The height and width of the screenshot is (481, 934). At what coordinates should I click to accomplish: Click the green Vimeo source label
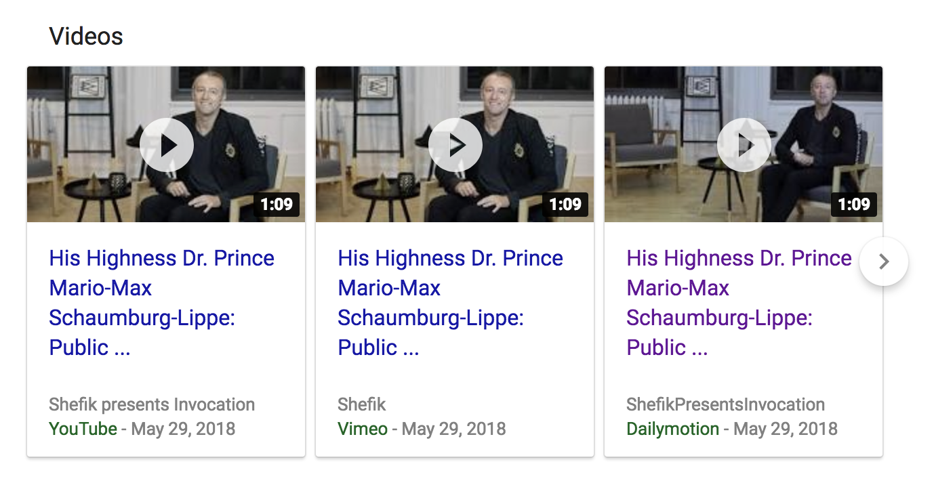click(x=363, y=429)
